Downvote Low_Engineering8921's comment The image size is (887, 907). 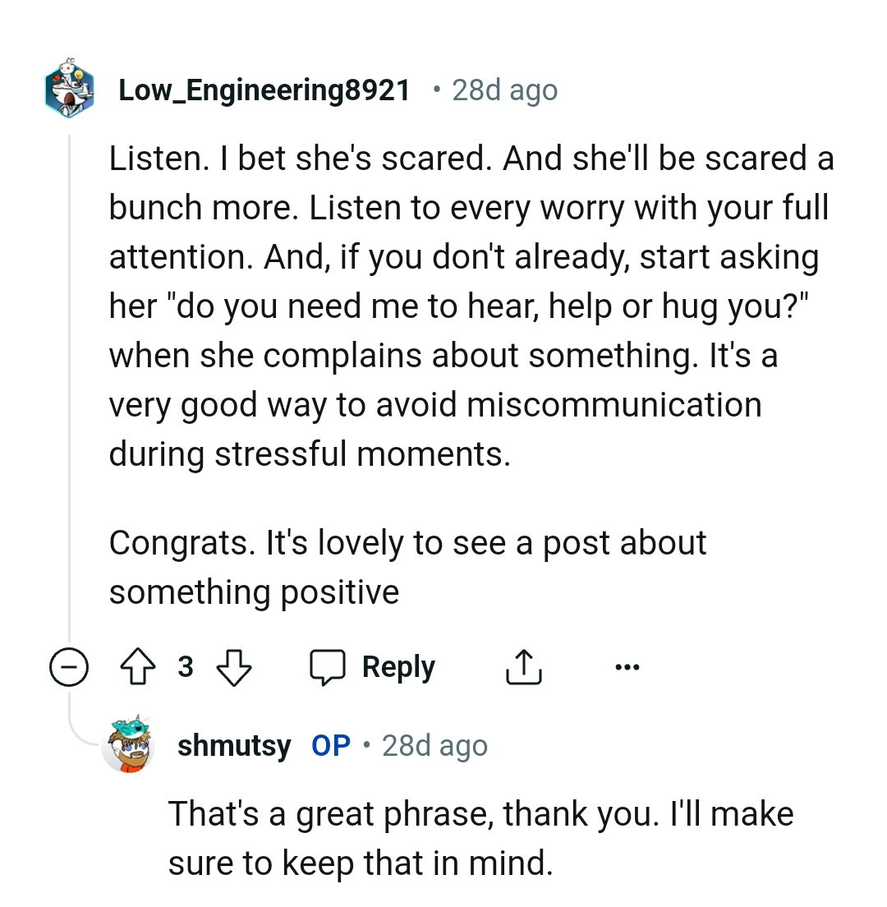click(x=234, y=668)
